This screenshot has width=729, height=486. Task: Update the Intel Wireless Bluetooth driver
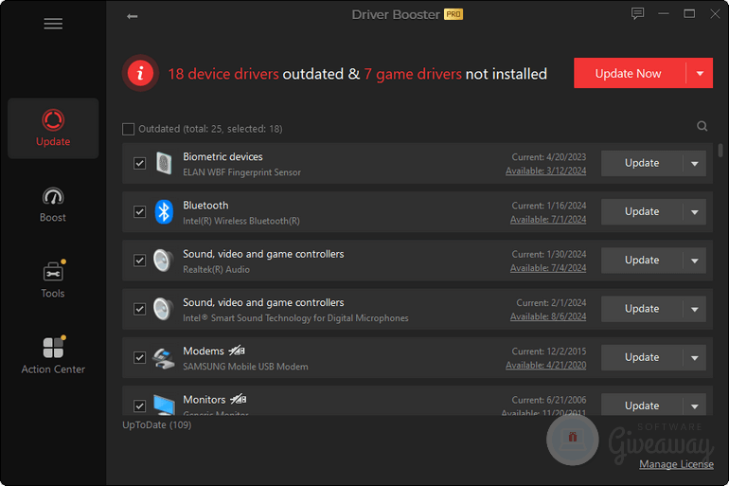[642, 212]
